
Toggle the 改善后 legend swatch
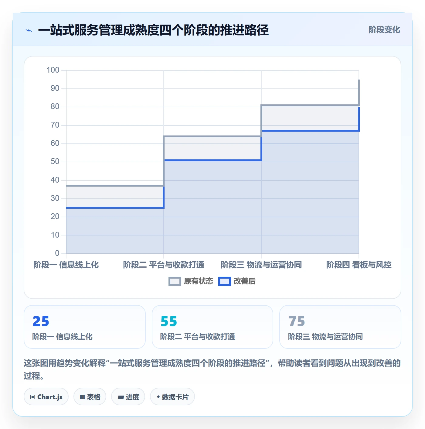[225, 281]
